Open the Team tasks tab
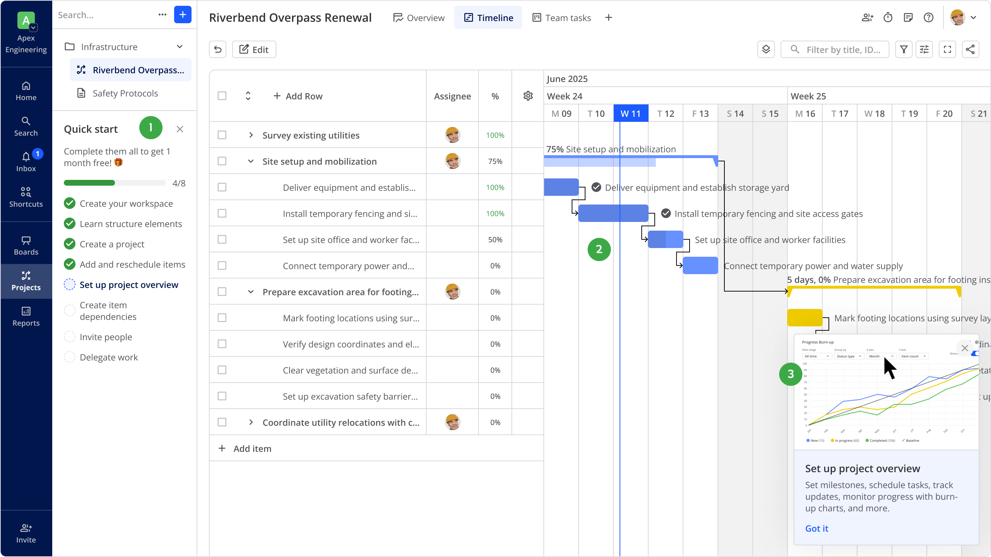 [562, 18]
